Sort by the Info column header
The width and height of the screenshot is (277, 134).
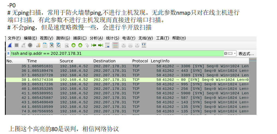(x=205, y=61)
